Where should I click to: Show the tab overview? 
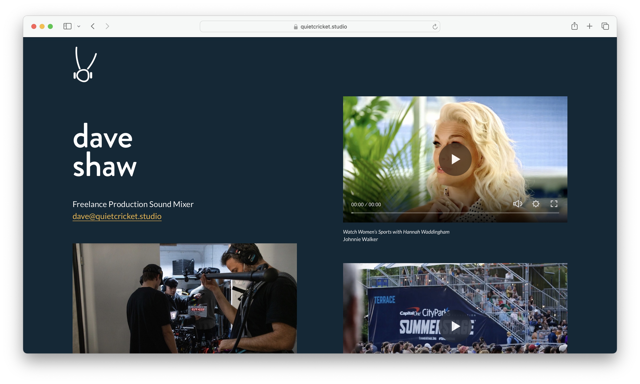tap(605, 26)
